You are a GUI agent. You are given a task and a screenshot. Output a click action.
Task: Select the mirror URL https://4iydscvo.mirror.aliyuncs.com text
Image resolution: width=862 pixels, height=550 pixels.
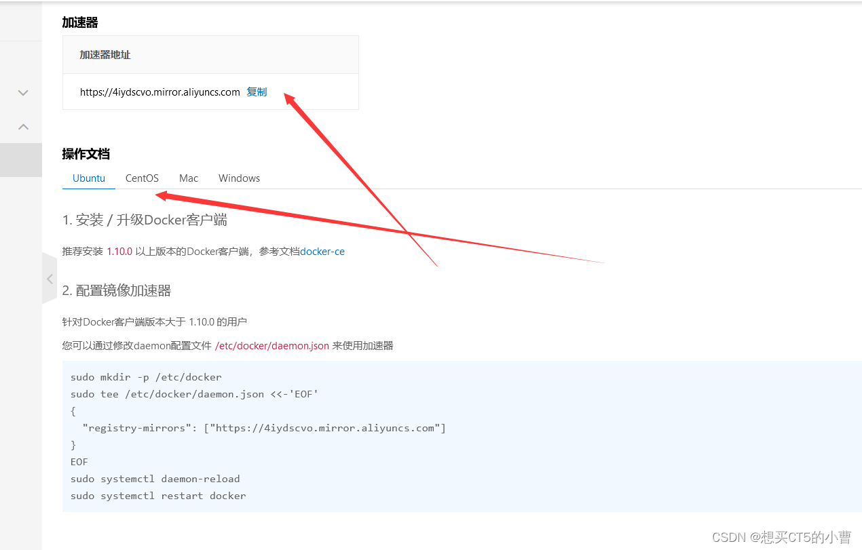pyautogui.click(x=160, y=92)
